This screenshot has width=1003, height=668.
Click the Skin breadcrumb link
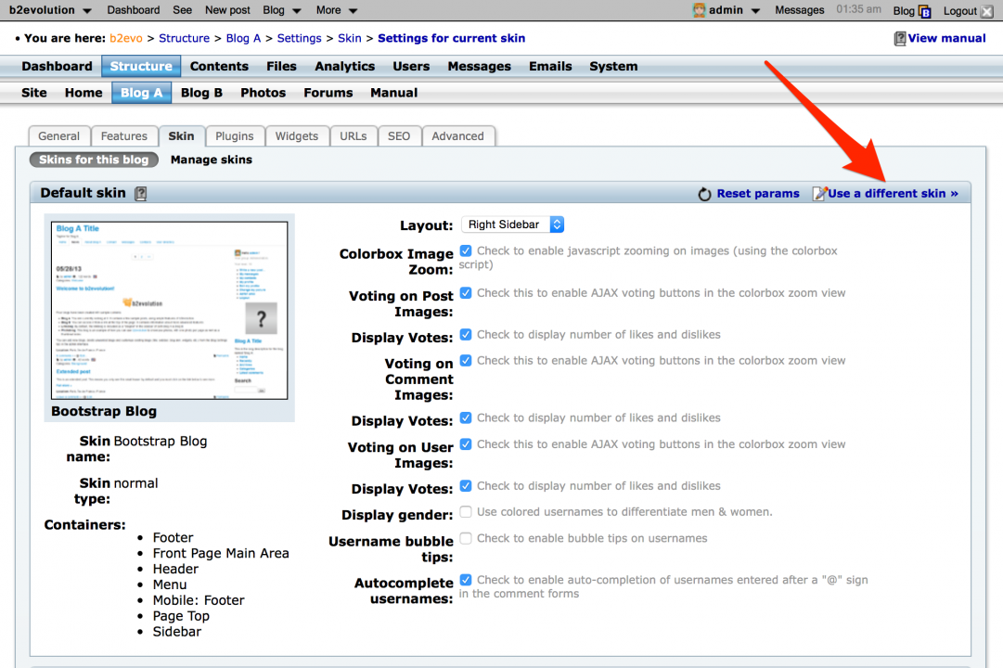pos(349,38)
